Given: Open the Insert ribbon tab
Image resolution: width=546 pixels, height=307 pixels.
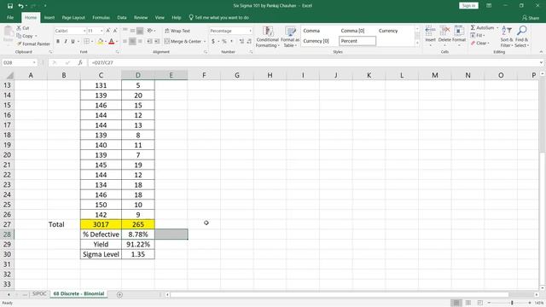Looking at the screenshot, I should tap(49, 17).
